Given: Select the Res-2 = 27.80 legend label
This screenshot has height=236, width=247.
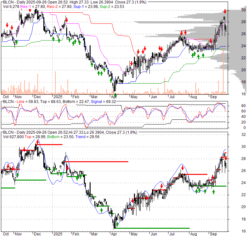Looking at the screenshot, I should tap(60, 7).
